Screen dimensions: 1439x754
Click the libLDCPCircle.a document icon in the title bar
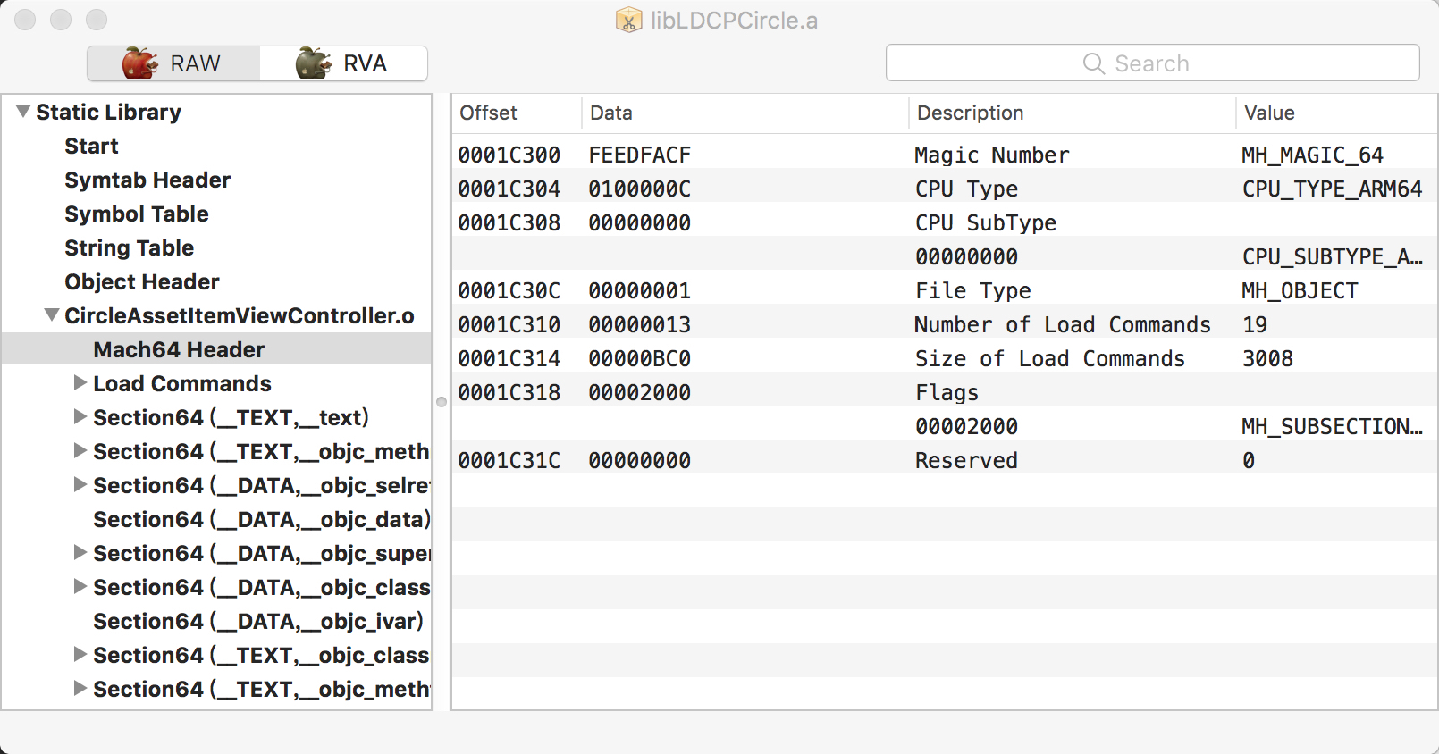[629, 20]
